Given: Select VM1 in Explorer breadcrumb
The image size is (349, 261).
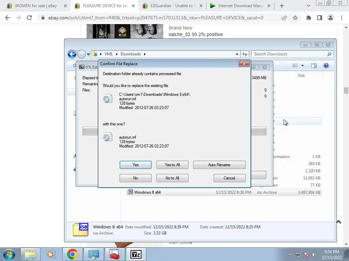Looking at the screenshot, I should 108,54.
